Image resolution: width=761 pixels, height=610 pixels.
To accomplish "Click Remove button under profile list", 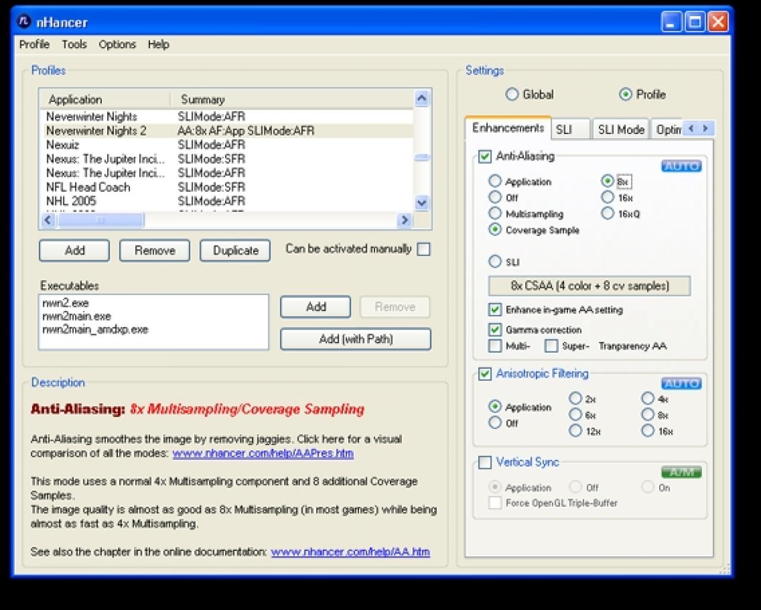I will pos(155,251).
